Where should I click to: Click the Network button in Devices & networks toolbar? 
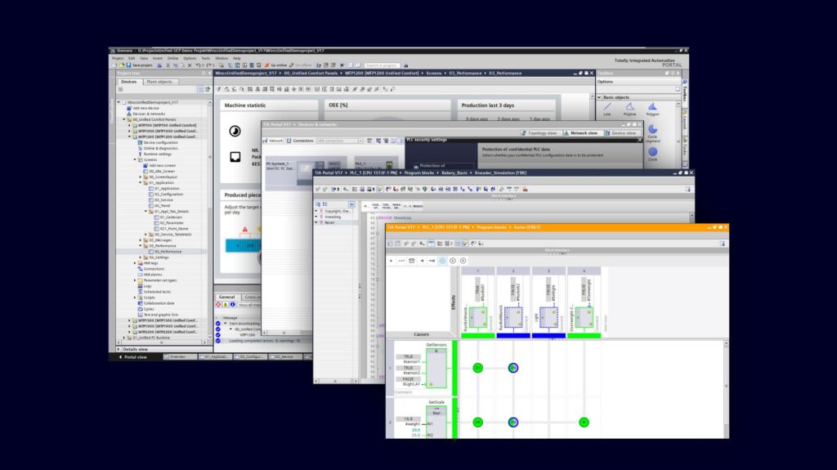[273, 141]
